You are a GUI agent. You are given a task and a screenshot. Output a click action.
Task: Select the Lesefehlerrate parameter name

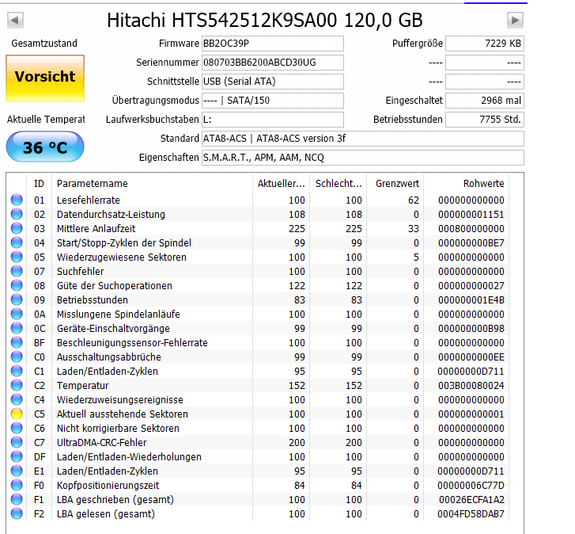(88, 200)
